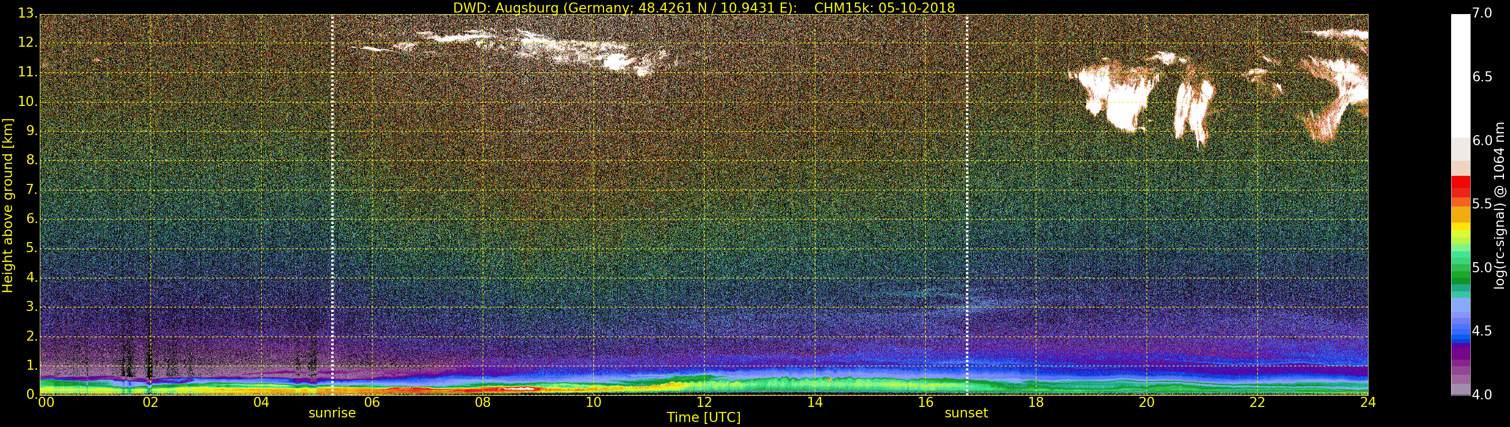Click the white dotted sunrise marker line

click(x=332, y=205)
